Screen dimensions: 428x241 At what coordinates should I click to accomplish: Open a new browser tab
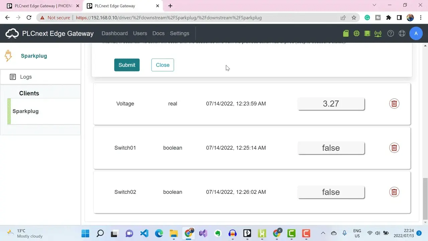170,6
